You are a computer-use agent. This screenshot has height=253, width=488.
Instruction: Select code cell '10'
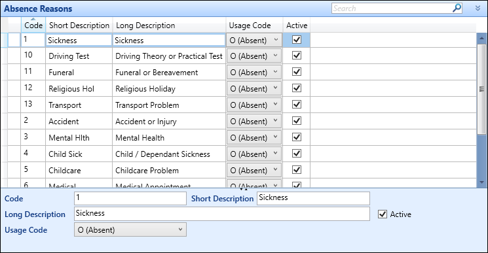[x=33, y=56]
